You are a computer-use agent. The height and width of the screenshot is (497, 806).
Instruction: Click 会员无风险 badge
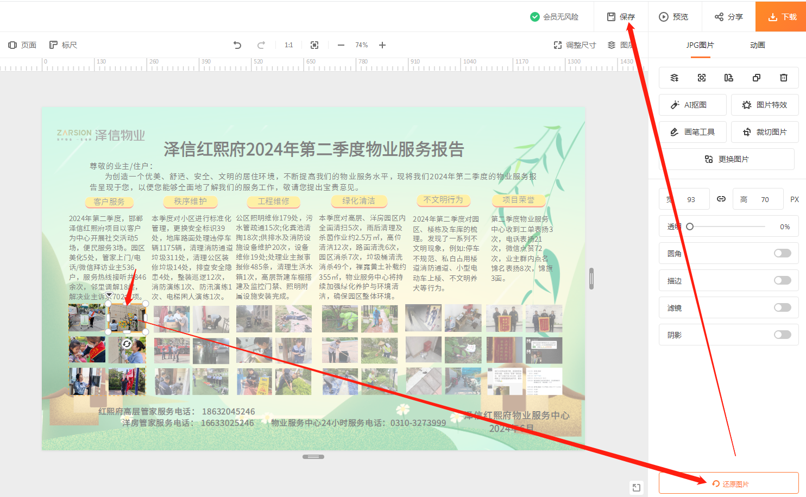point(554,17)
